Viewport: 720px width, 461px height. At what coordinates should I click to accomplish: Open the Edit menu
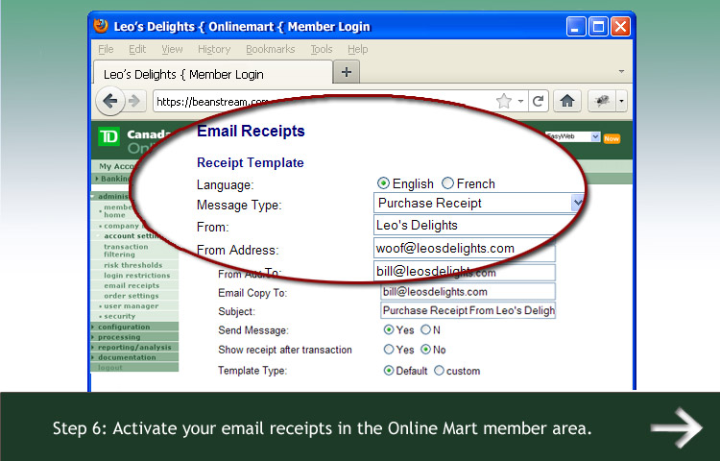(137, 49)
